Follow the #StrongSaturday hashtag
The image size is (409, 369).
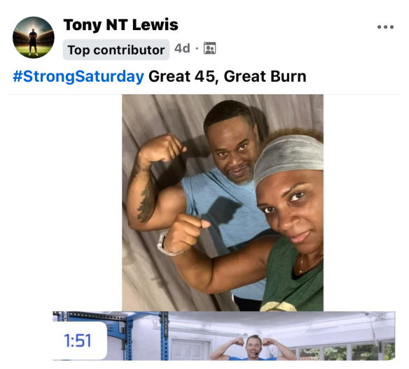(78, 76)
